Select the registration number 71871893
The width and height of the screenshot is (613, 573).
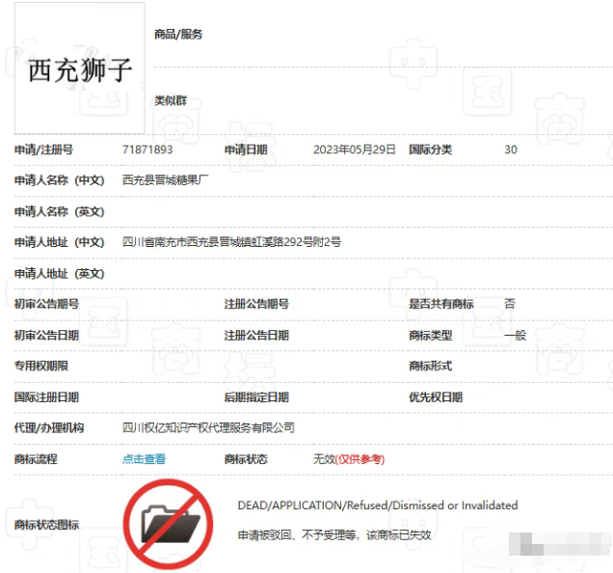click(x=147, y=150)
